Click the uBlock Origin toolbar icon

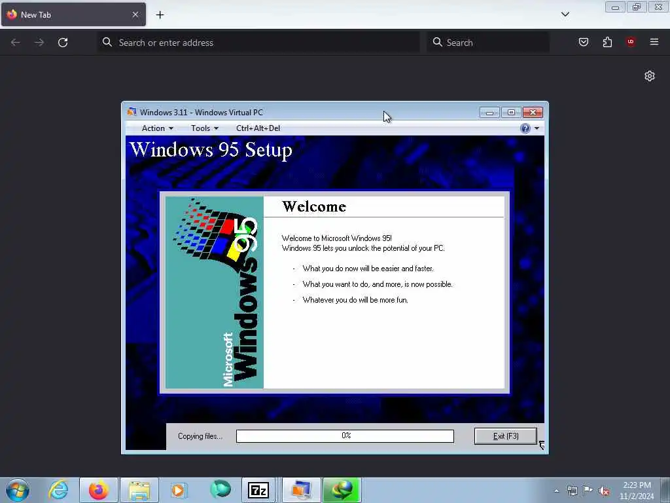(x=631, y=42)
